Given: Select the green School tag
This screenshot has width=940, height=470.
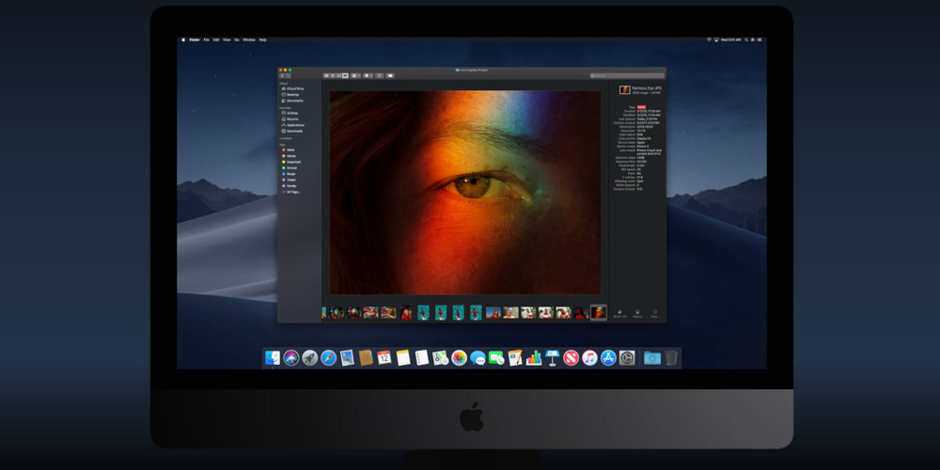Looking at the screenshot, I should tap(290, 168).
